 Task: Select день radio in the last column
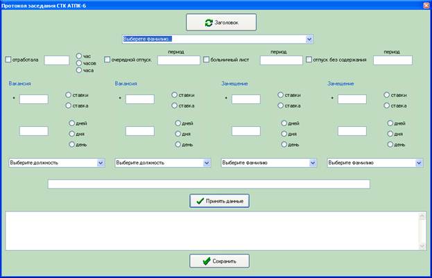click(391, 144)
